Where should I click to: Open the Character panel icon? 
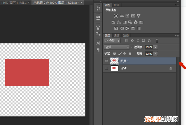[98, 44]
